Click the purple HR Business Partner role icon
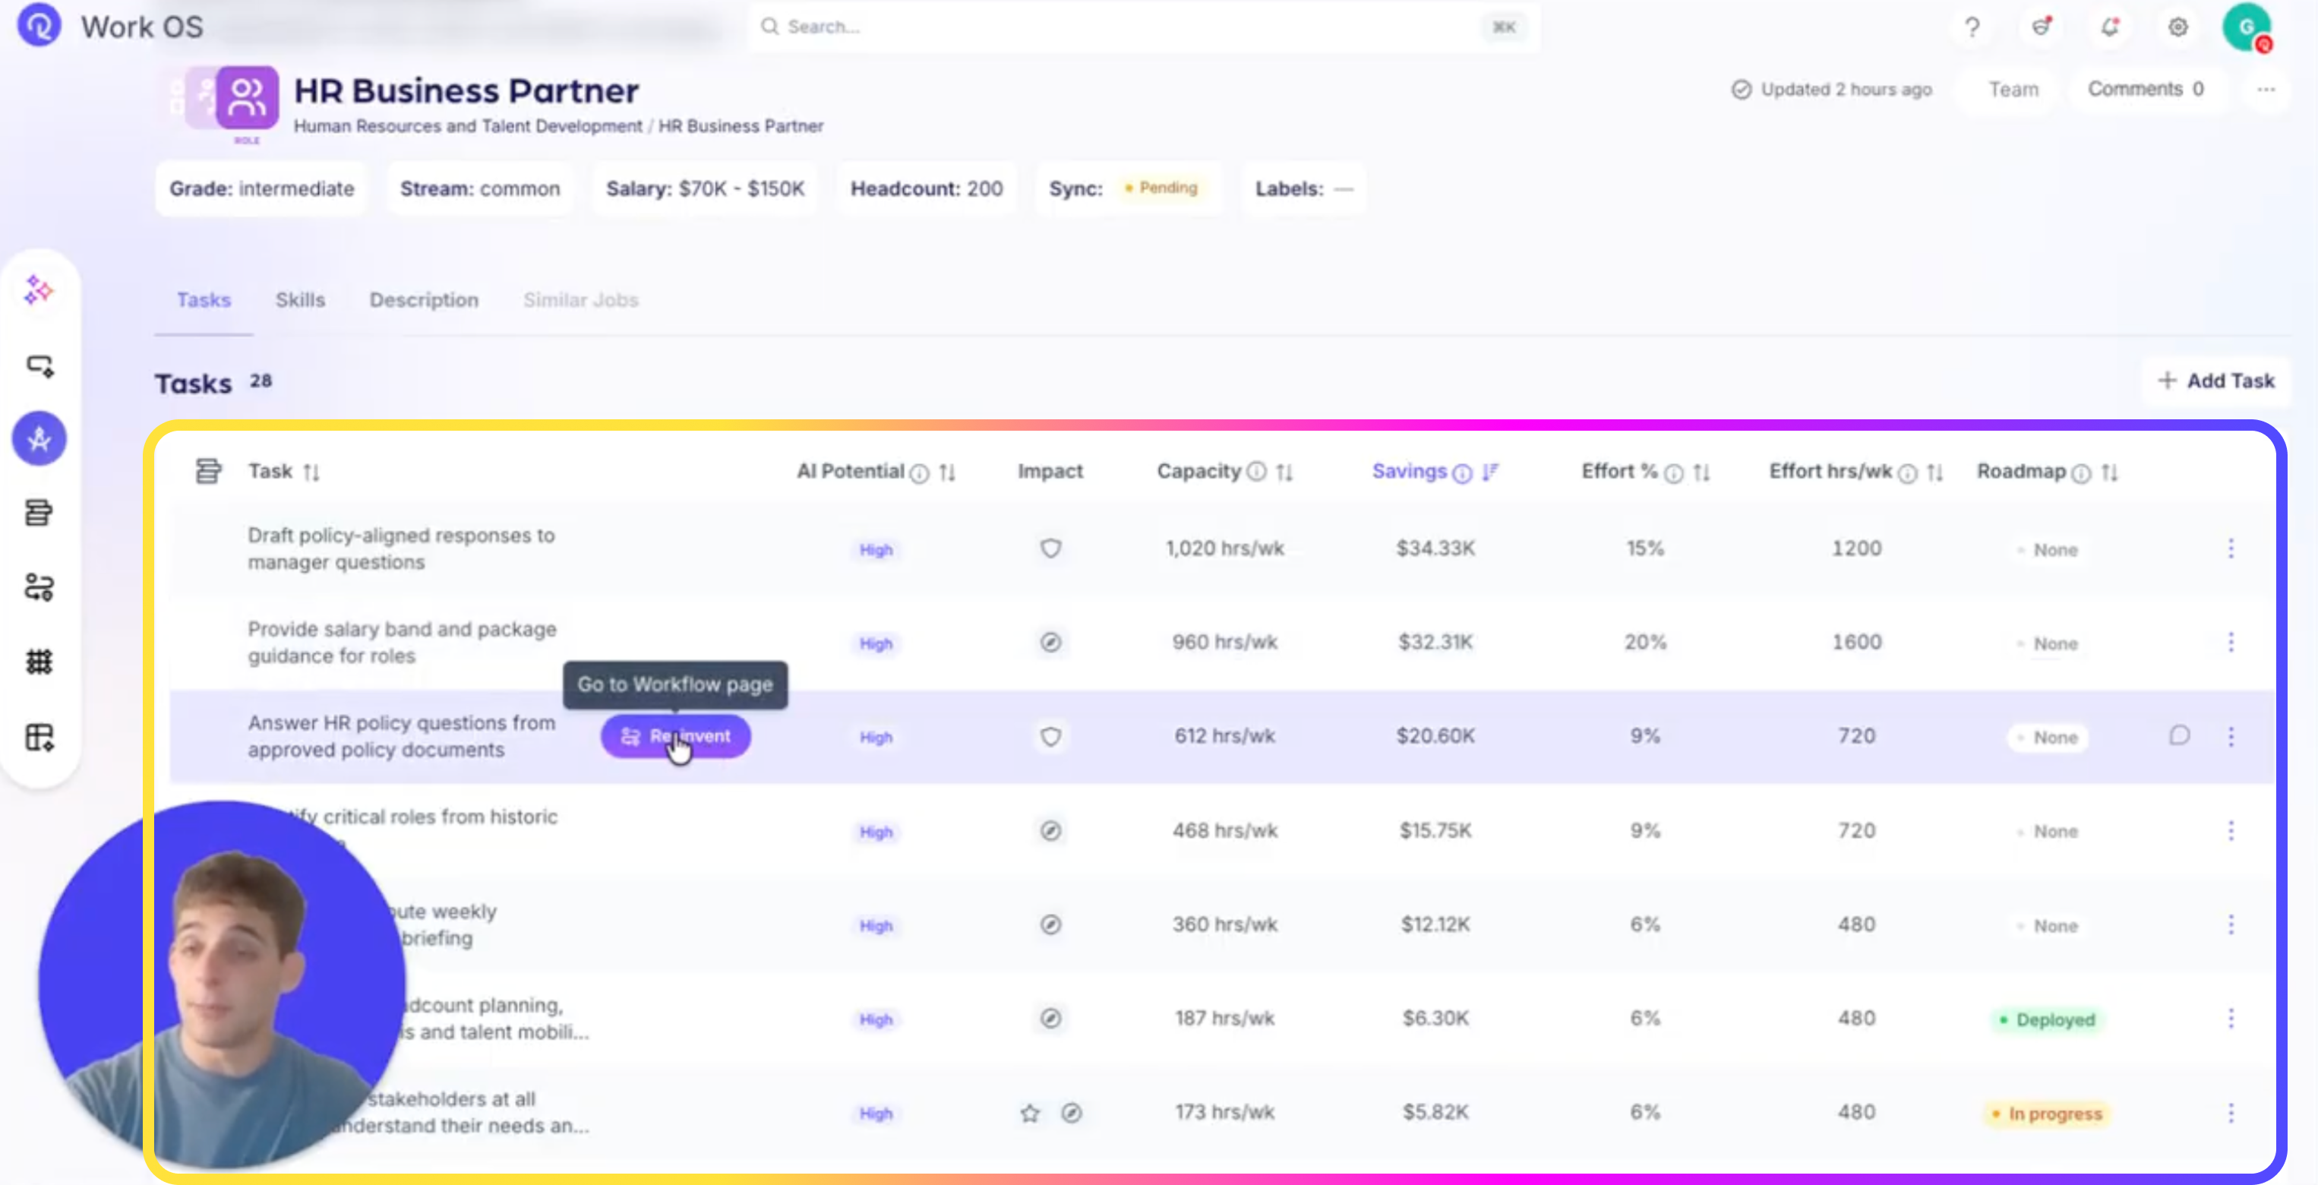Screen dimensions: 2318x1185 pos(247,97)
